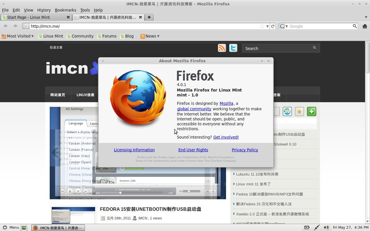
Task: Click the browser Back arrow button
Action: pos(5,26)
